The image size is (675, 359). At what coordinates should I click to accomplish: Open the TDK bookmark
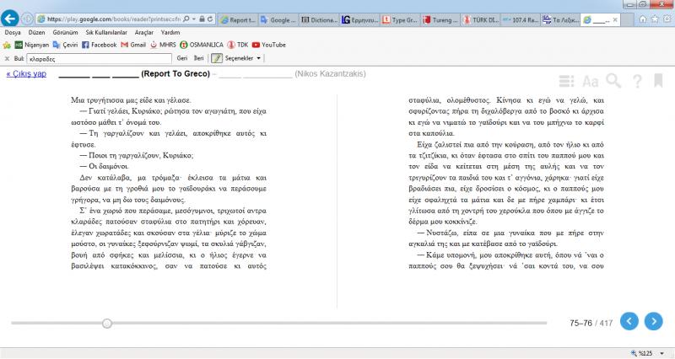(238, 45)
